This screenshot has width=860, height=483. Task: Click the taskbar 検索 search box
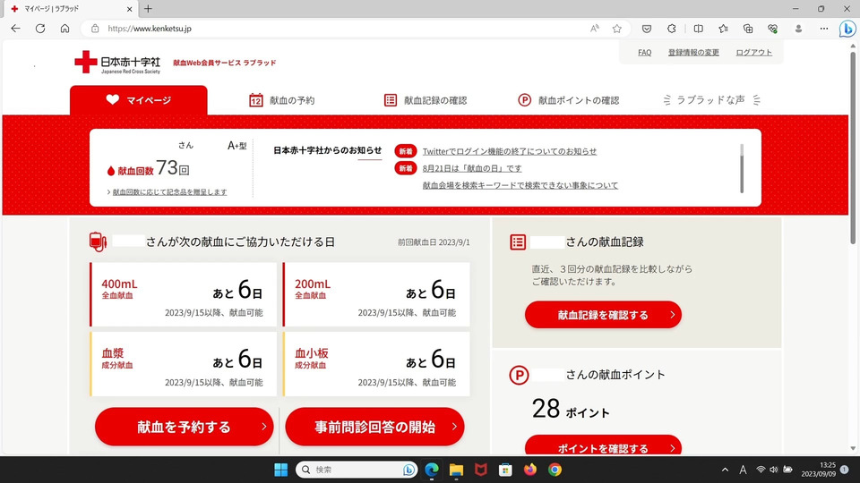point(356,470)
